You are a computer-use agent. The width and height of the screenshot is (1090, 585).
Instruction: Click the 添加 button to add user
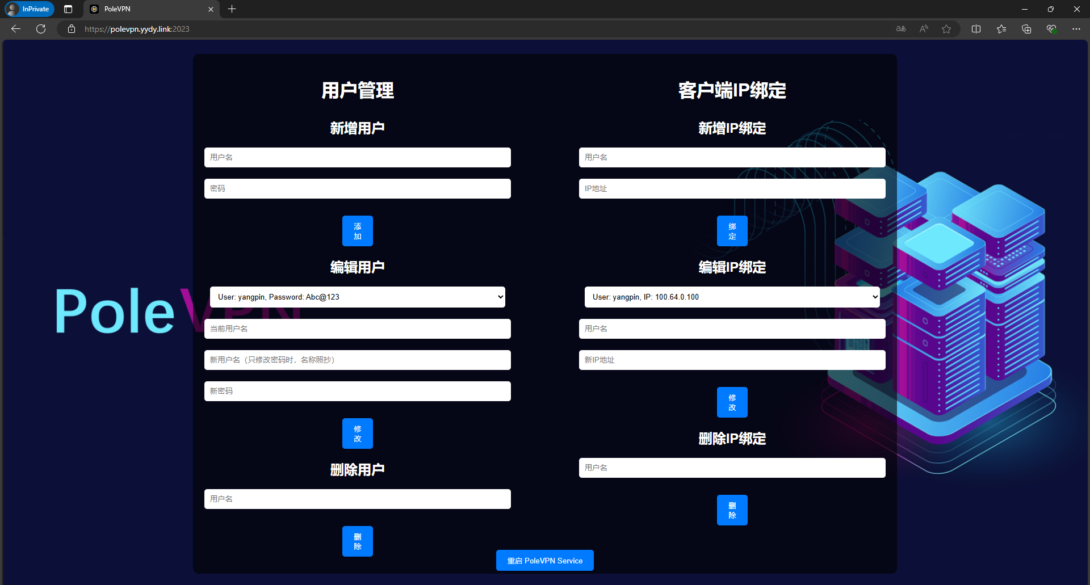coord(358,231)
